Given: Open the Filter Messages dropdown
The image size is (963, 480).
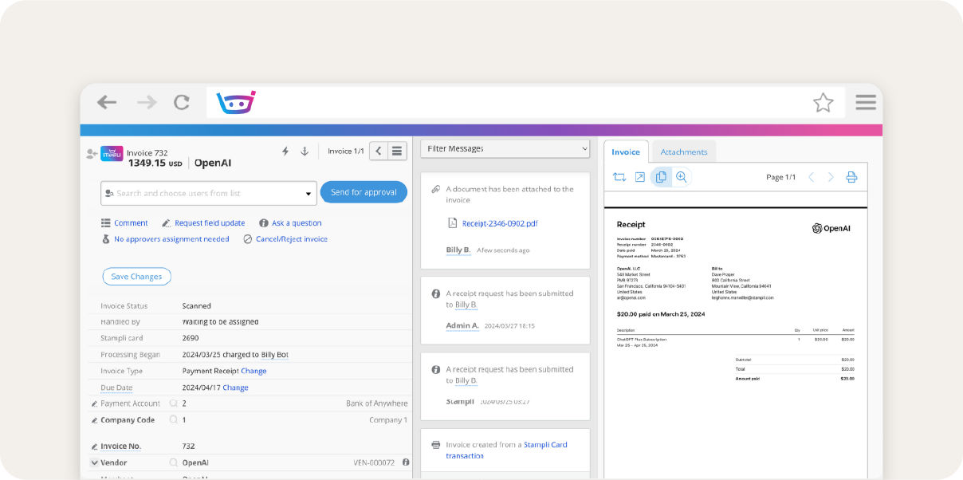Looking at the screenshot, I should point(505,149).
